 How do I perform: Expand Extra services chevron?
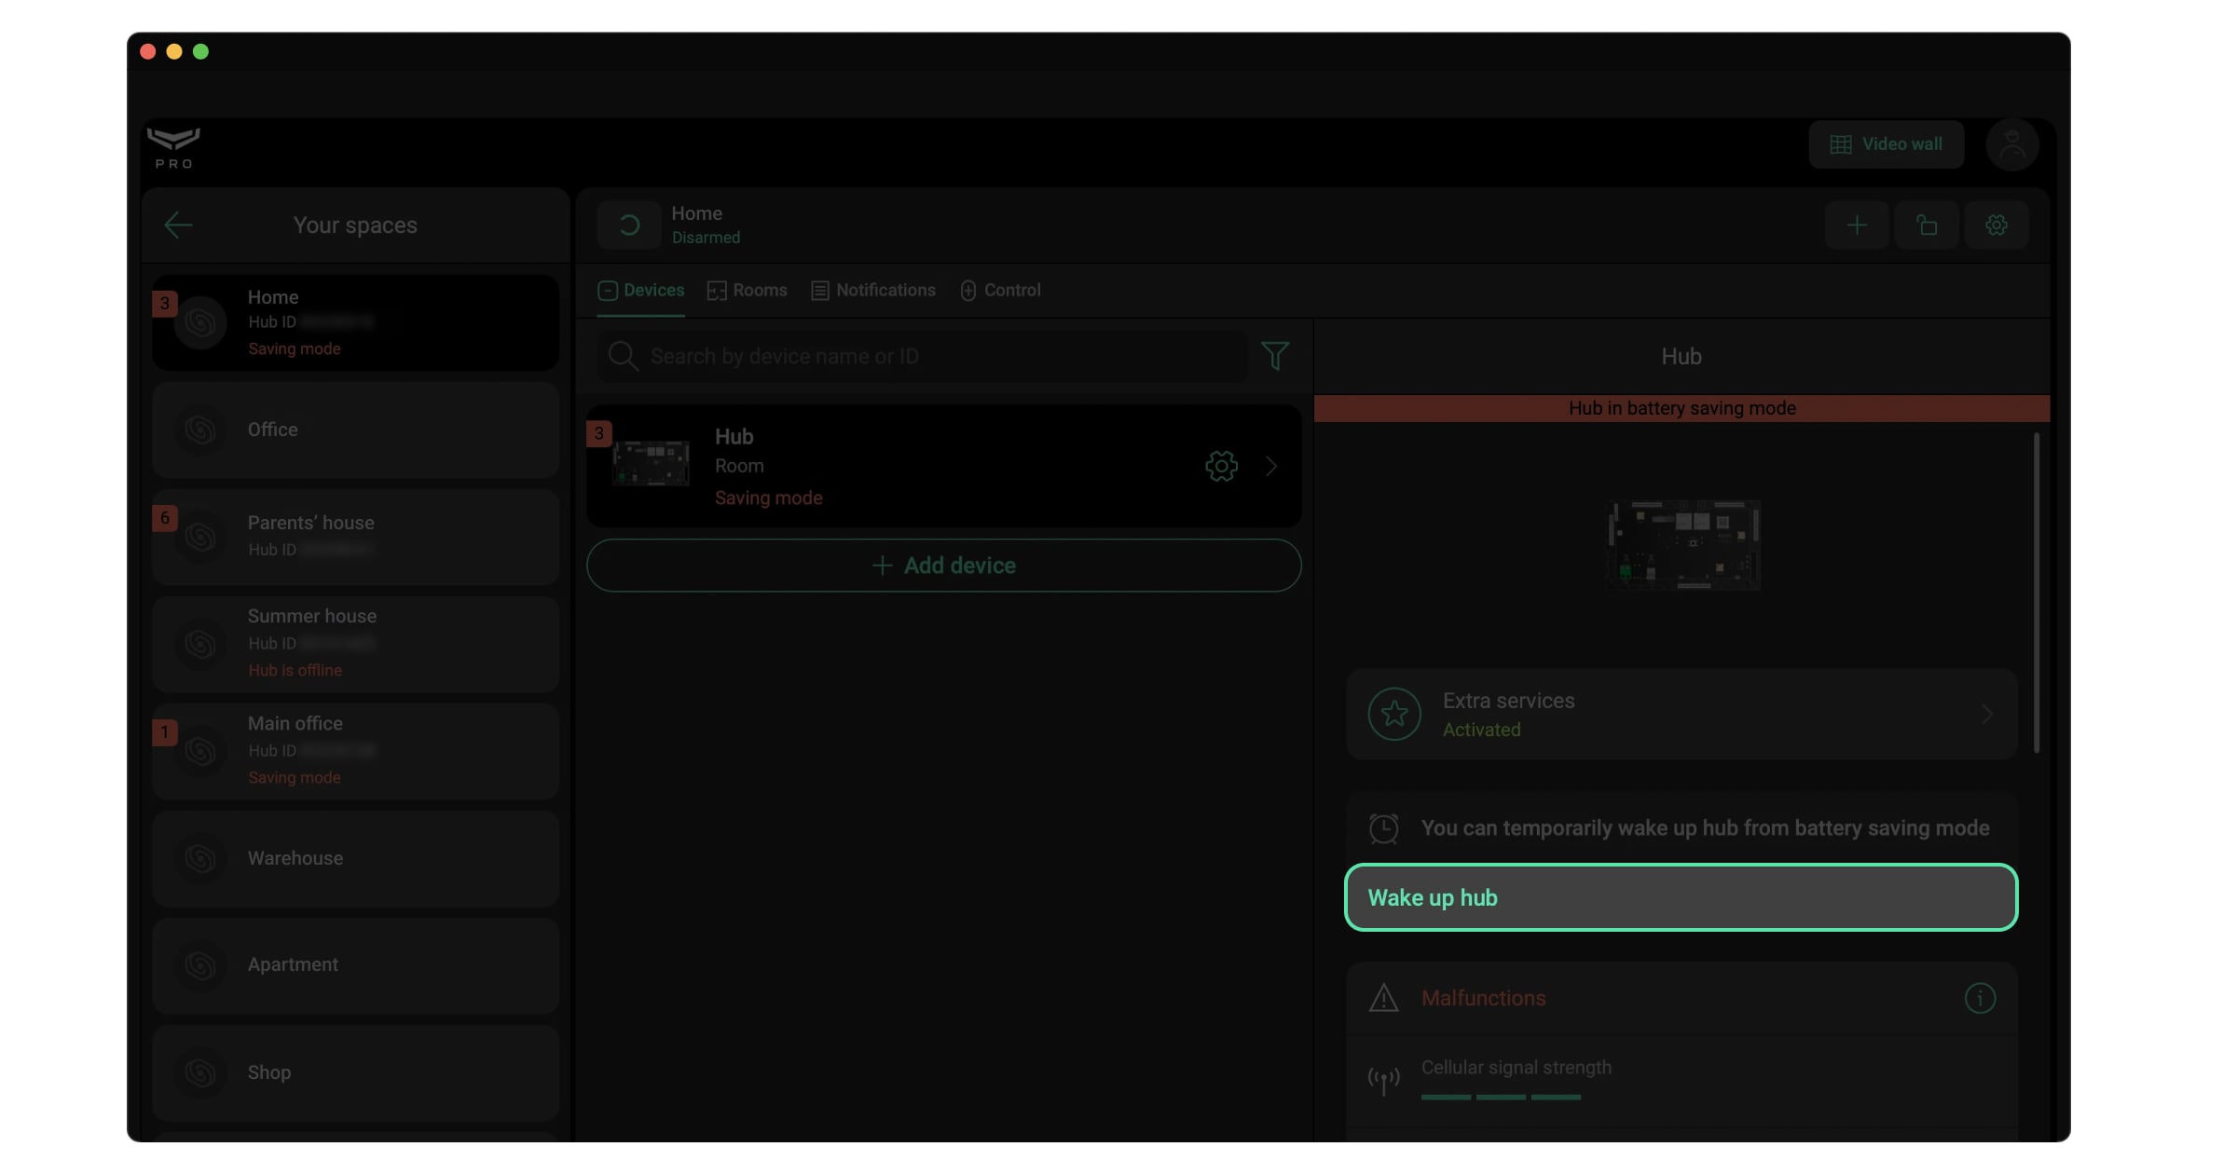[x=1987, y=714]
